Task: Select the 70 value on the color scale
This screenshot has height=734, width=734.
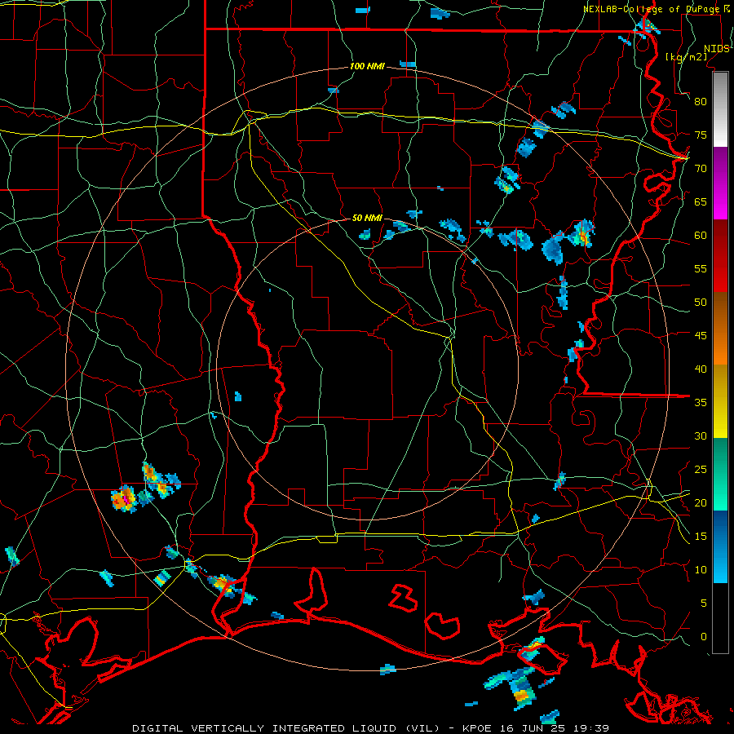Action: click(701, 169)
